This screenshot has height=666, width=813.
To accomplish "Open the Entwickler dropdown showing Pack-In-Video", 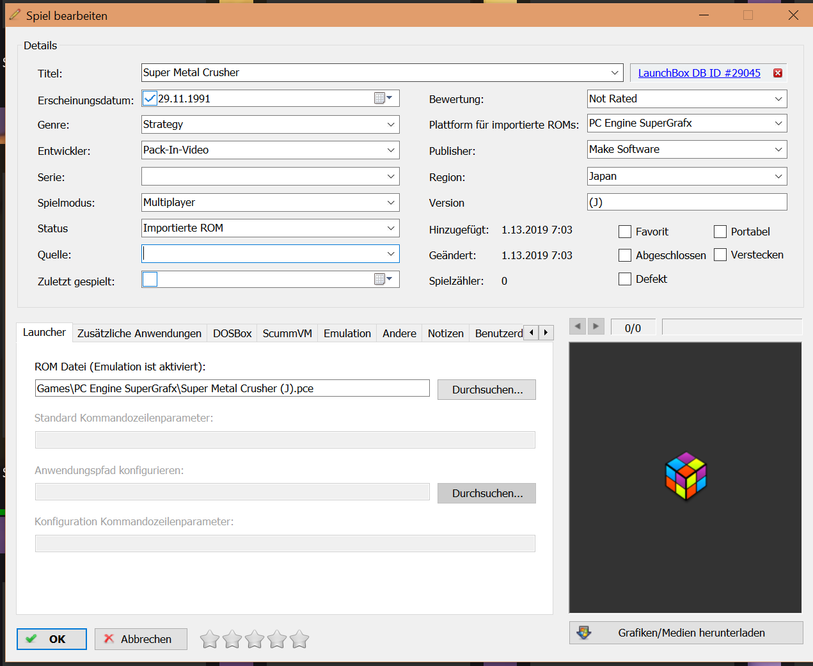I will 391,150.
